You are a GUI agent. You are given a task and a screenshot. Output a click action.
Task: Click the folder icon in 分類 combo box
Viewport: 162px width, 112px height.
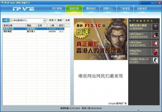click(11, 20)
